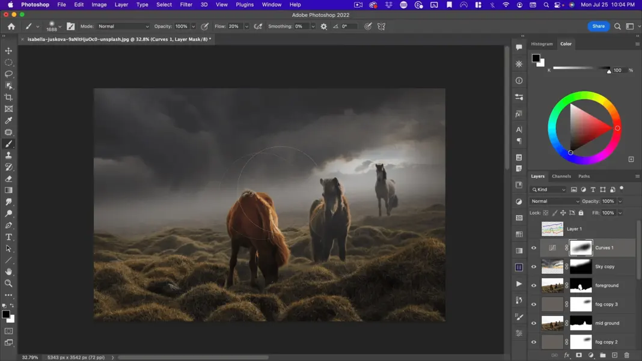Click the symmetry butterfly icon
Viewport: 642px width, 361px height.
(x=381, y=26)
